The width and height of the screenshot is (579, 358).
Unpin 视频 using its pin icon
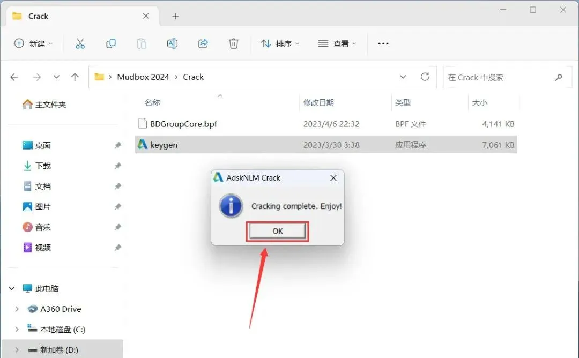(x=118, y=248)
